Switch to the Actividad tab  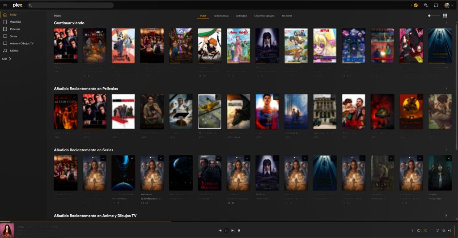click(241, 16)
